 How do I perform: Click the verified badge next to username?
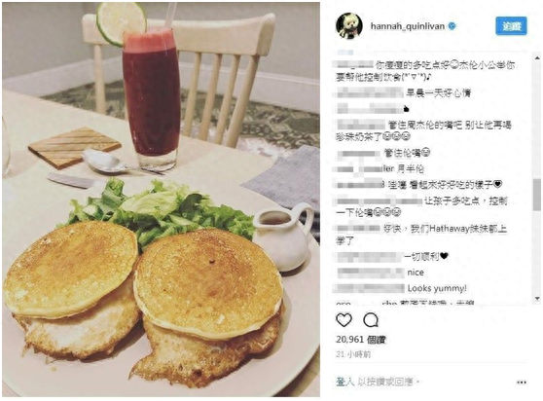452,26
